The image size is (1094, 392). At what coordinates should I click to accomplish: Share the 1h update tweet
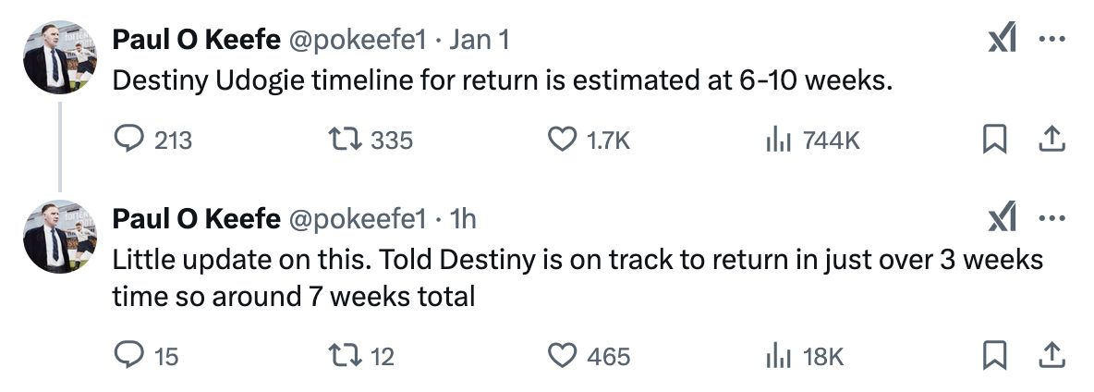click(x=1051, y=357)
